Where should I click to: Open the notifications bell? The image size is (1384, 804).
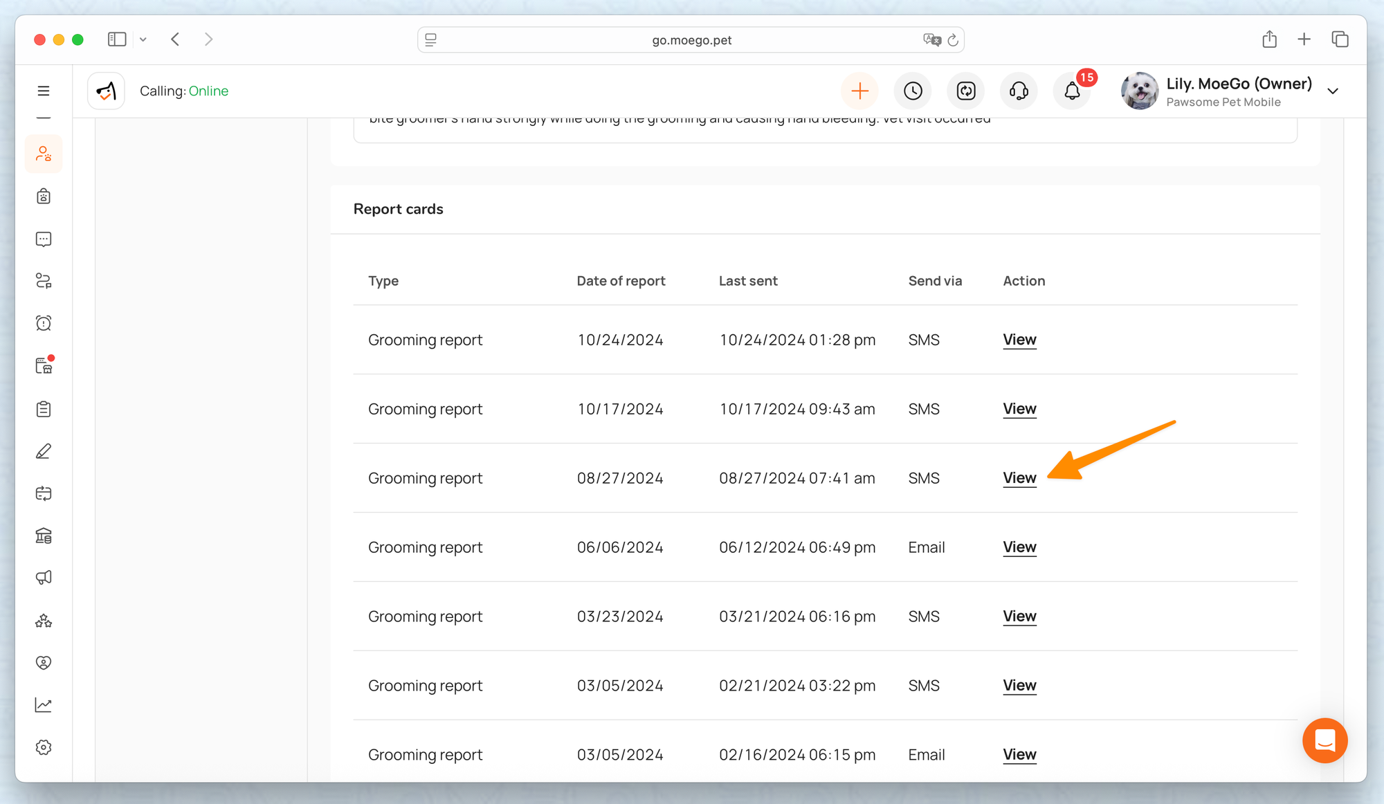click(x=1072, y=91)
